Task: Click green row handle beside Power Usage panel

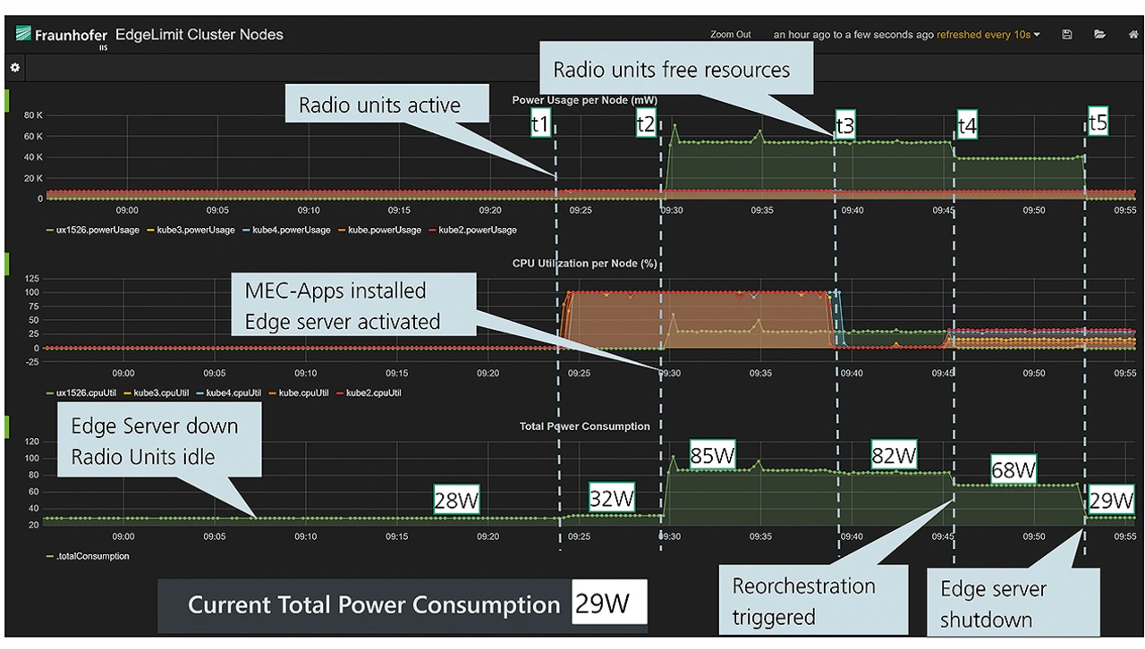Action: pyautogui.click(x=7, y=99)
